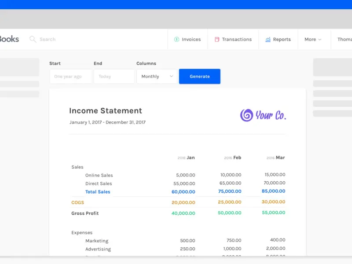The height and width of the screenshot is (264, 352).
Task: Click the Reports chart icon
Action: 268,39
